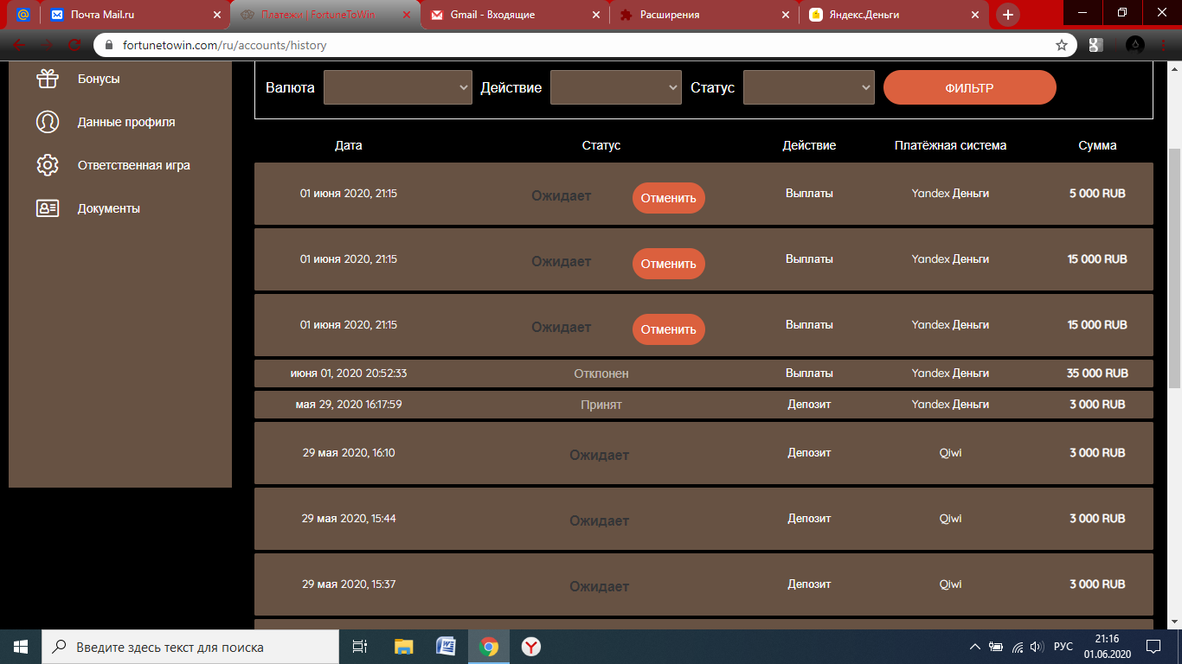Viewport: 1182px width, 664px height.
Task: Close the Gmail - Входящие tab
Action: pos(595,15)
